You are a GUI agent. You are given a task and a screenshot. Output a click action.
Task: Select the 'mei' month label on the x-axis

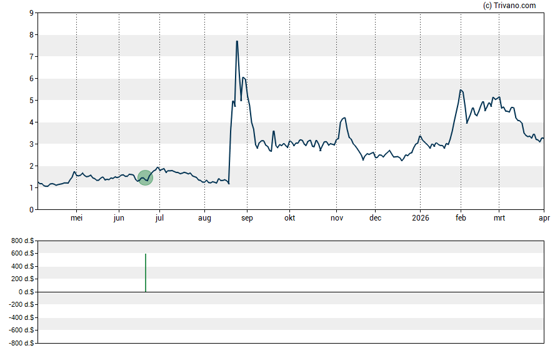(x=77, y=219)
